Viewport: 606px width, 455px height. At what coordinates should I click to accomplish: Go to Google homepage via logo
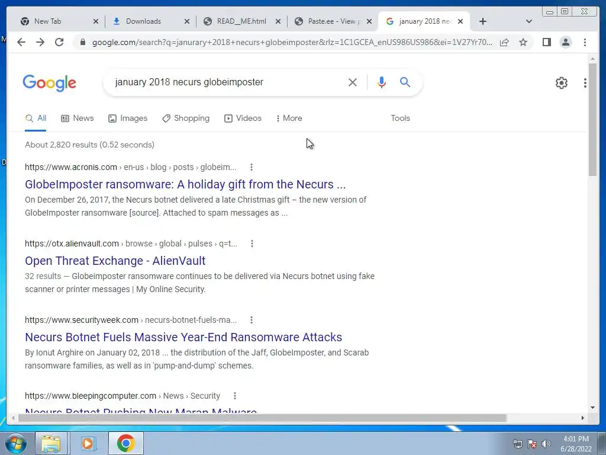click(x=50, y=83)
